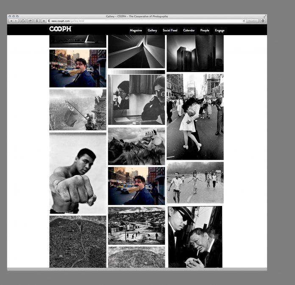This screenshot has height=285, width=295.
Task: Open the Social Feed link
Action: 170,30
